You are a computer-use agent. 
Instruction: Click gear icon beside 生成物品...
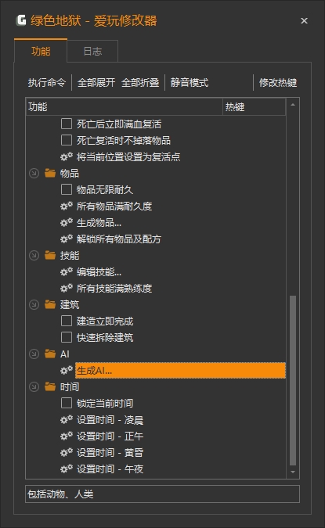point(67,223)
